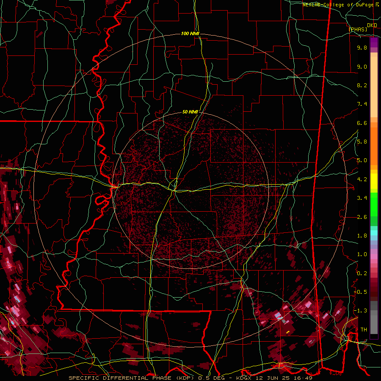This screenshot has height=381, width=381.
Task: Click the 7.4 value on the color scale
Action: click(x=362, y=104)
